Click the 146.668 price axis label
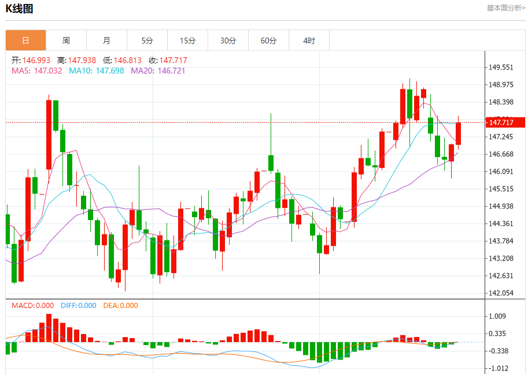 [x=501, y=154]
